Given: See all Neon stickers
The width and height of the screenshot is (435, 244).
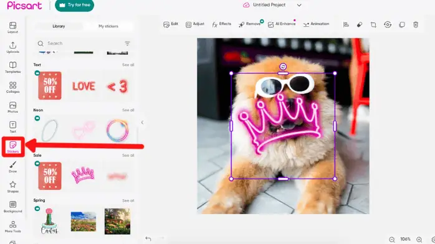Looking at the screenshot, I should coord(128,110).
